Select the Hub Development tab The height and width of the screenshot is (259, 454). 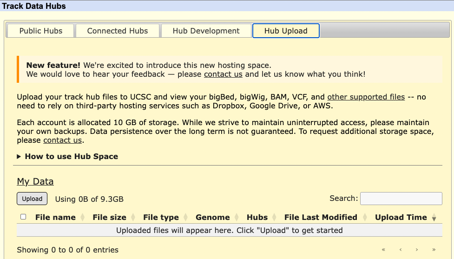tap(206, 31)
